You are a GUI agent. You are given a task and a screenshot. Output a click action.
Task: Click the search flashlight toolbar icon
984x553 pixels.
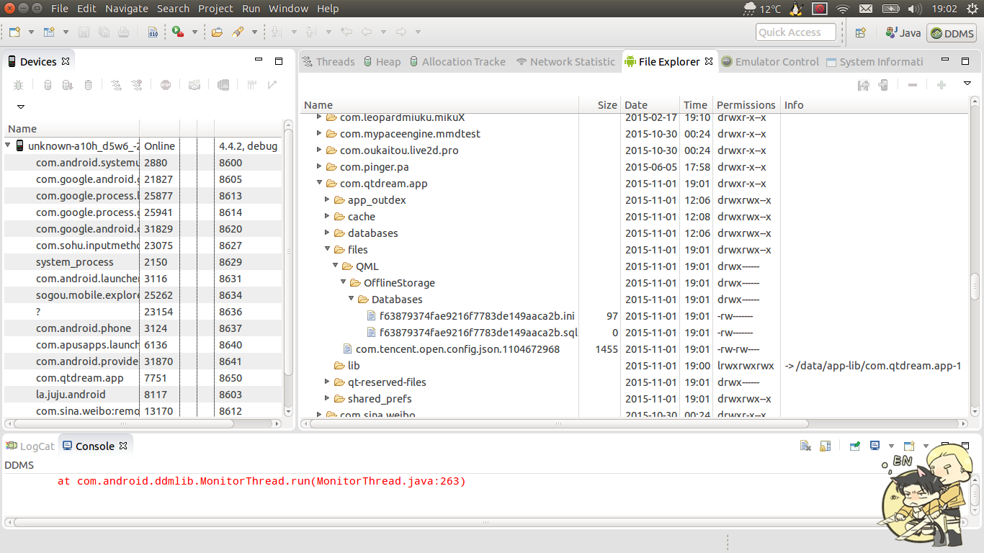(236, 32)
